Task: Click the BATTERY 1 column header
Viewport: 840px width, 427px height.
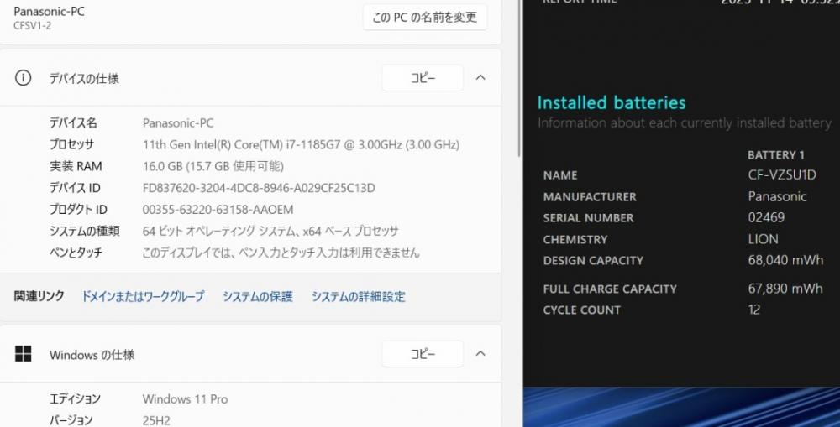Action: coord(775,155)
